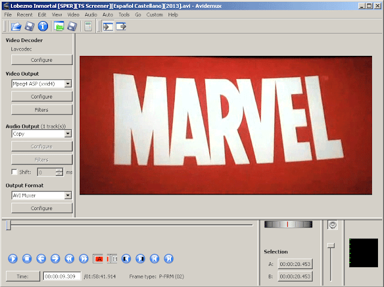This screenshot has width=384, height=287.
Task: Open a video file with the folder icon
Action: 16,26
